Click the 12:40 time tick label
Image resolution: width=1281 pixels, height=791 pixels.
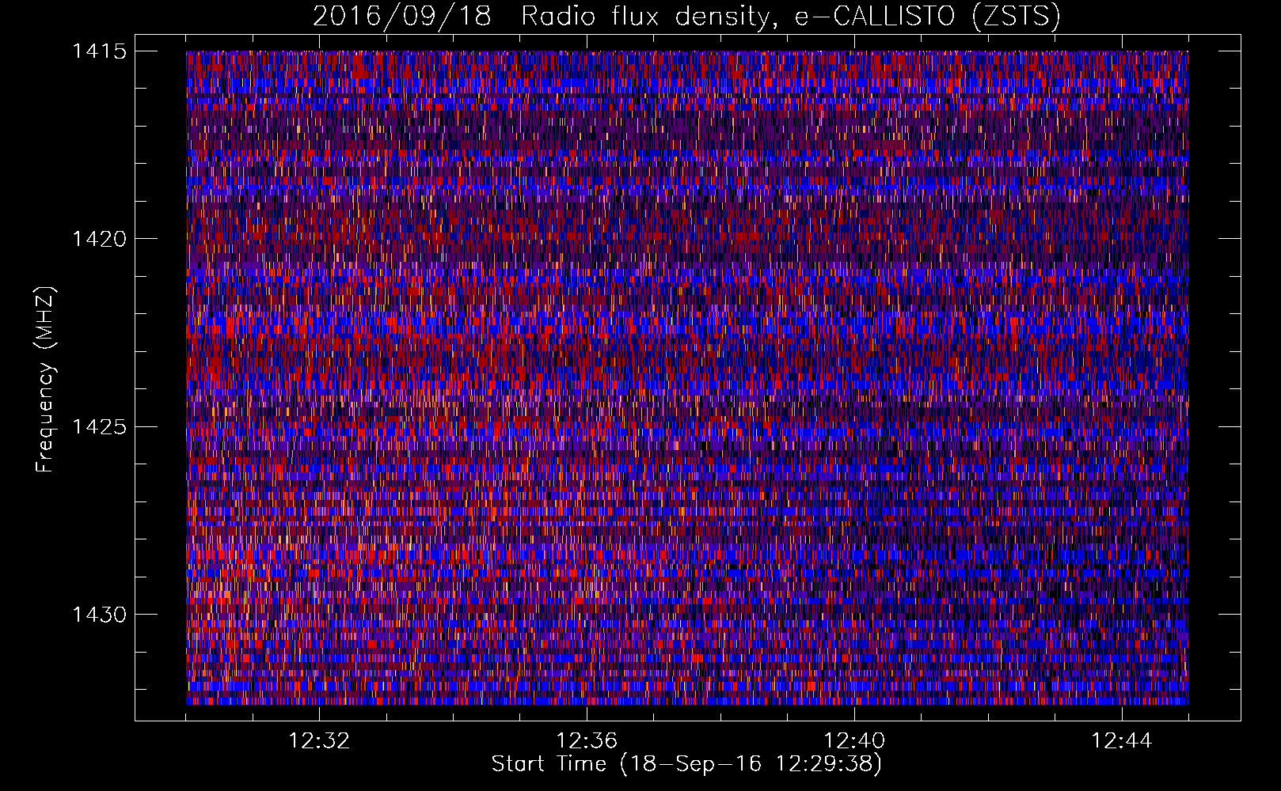pos(854,741)
